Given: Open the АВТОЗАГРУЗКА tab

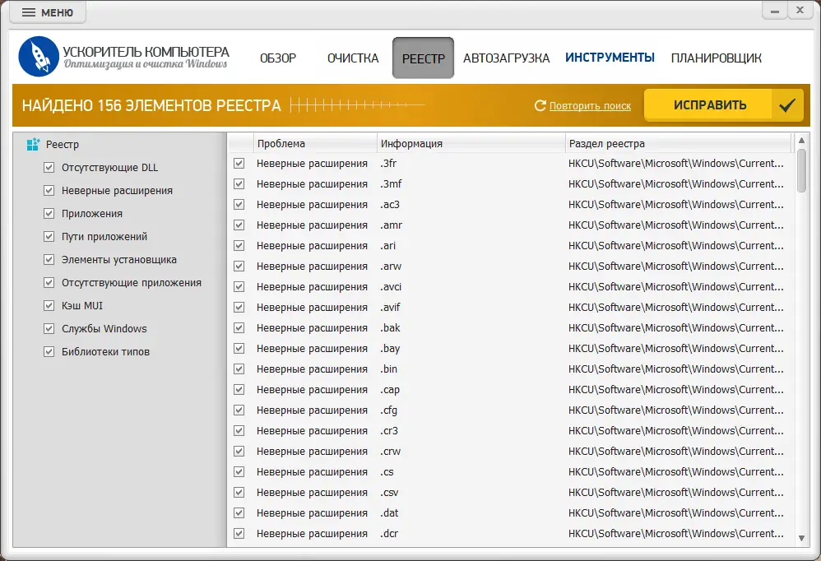Looking at the screenshot, I should click(x=505, y=58).
